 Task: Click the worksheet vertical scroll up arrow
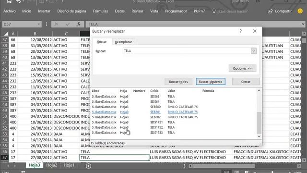click(304, 34)
